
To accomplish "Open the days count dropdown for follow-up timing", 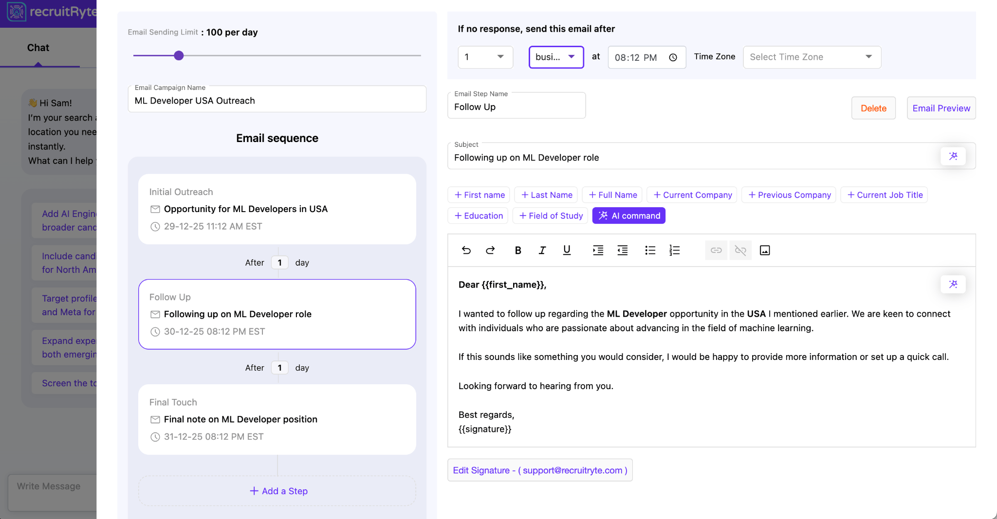I will (x=485, y=57).
